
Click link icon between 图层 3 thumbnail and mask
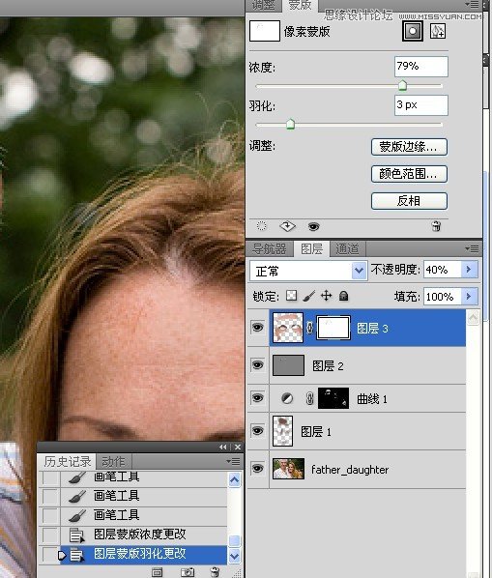(310, 328)
